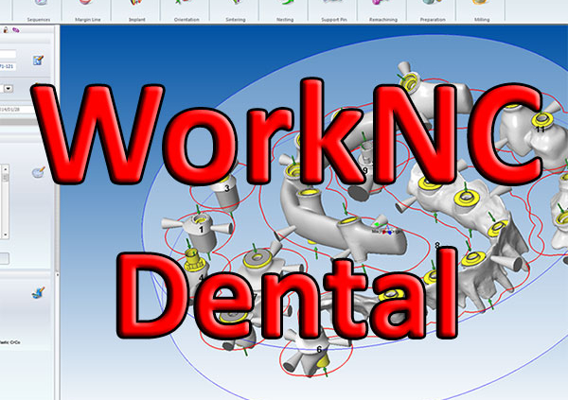Open the Remachining step
Screen dimensions: 568x400
[x=382, y=10]
